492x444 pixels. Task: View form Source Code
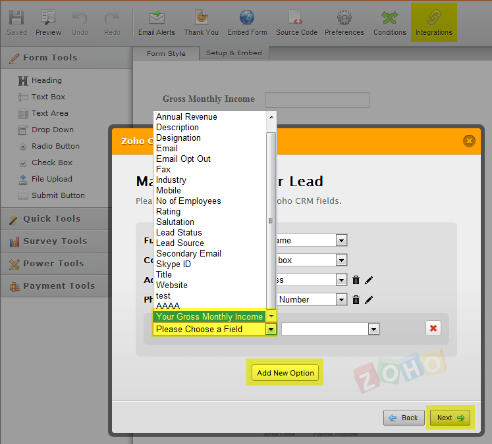(x=296, y=22)
